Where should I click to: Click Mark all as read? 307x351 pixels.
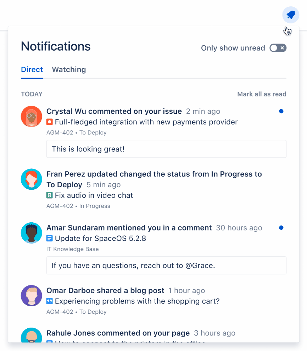pos(262,94)
